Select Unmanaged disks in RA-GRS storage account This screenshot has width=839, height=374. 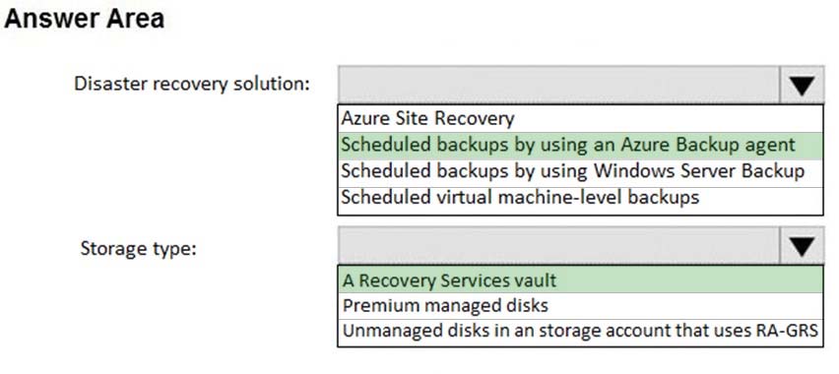pos(581,333)
